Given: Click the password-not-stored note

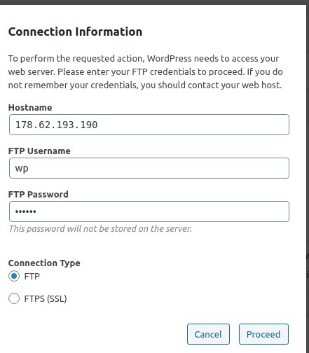Looking at the screenshot, I should coord(100,229).
